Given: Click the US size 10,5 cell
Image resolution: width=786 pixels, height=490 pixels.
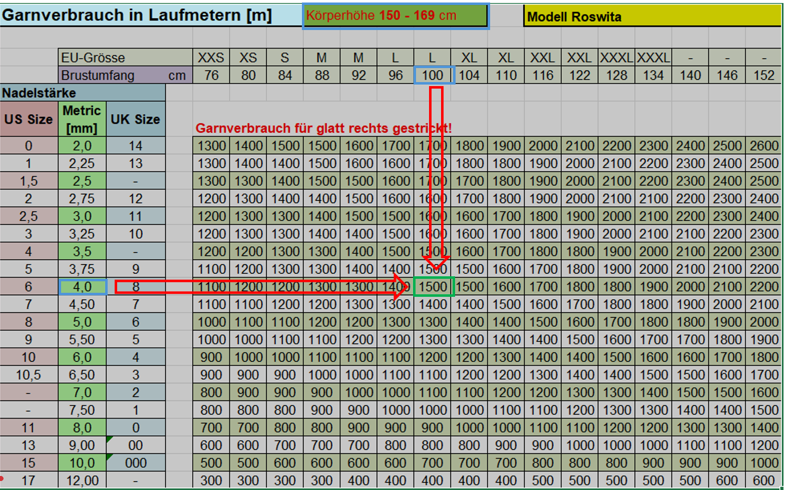Looking at the screenshot, I should pos(29,375).
